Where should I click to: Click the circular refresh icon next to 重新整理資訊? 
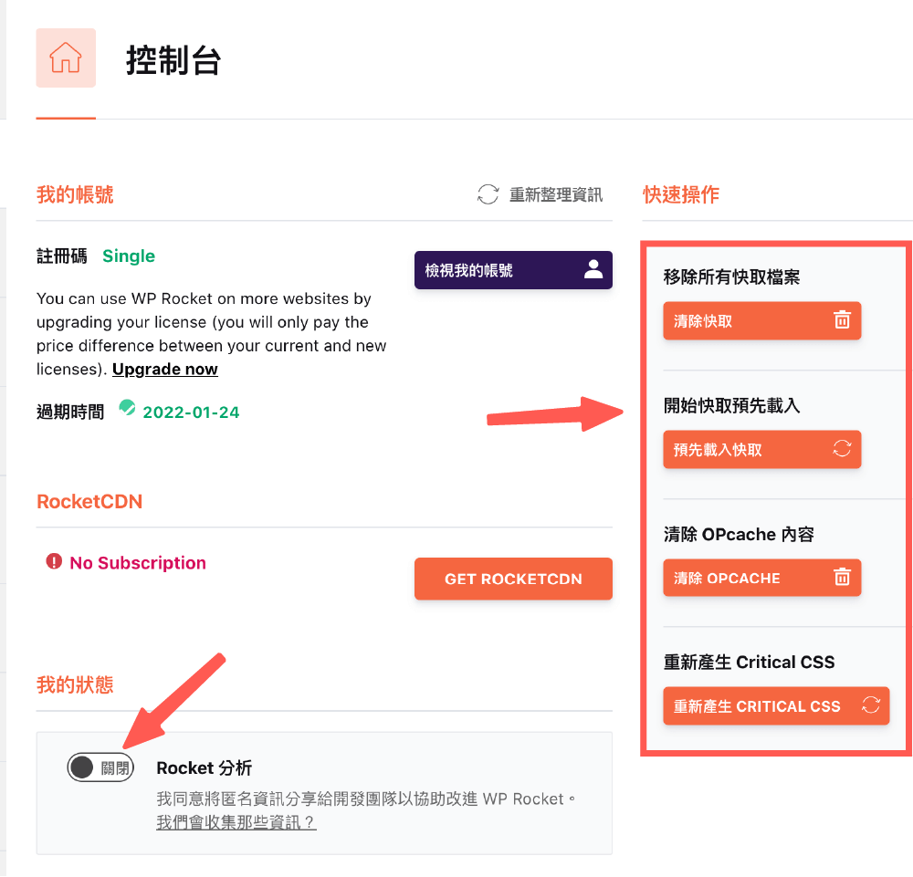[487, 194]
